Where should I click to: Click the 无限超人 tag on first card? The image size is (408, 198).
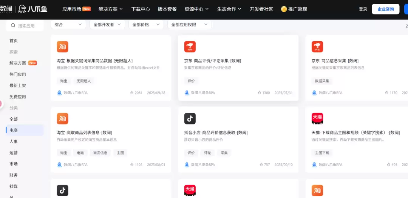[x=83, y=81]
